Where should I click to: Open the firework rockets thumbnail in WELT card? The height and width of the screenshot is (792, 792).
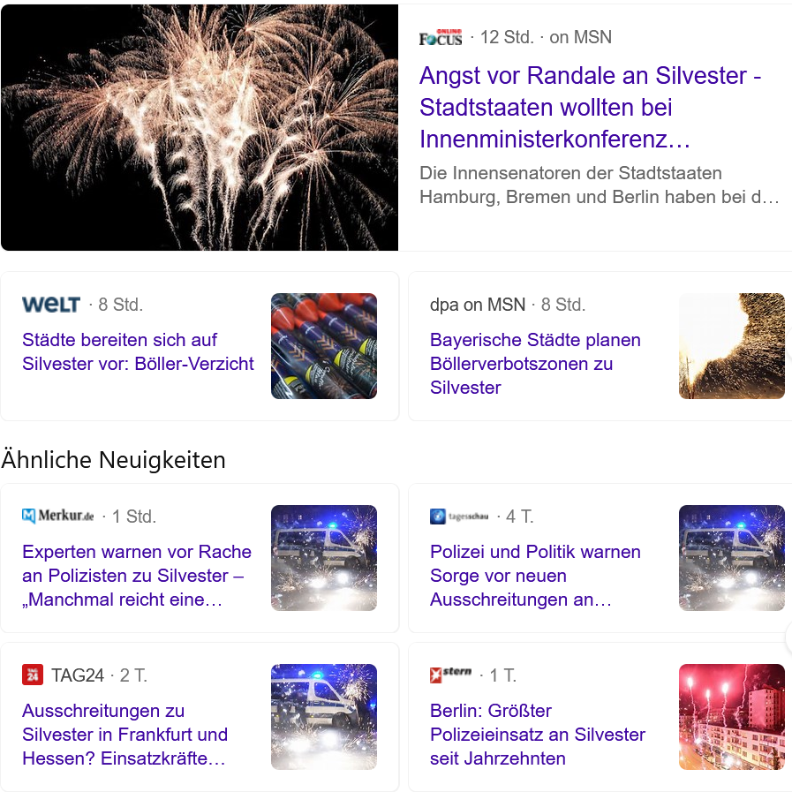(x=324, y=346)
